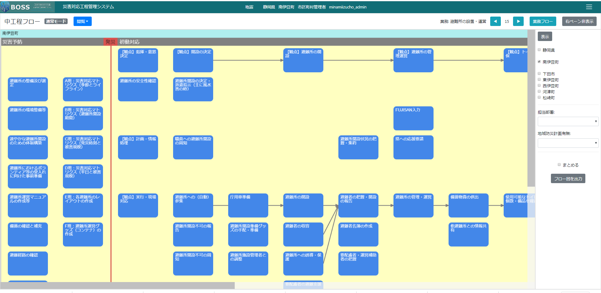Expand the 担当部署 combo box
This screenshot has width=601, height=293.
click(568, 121)
